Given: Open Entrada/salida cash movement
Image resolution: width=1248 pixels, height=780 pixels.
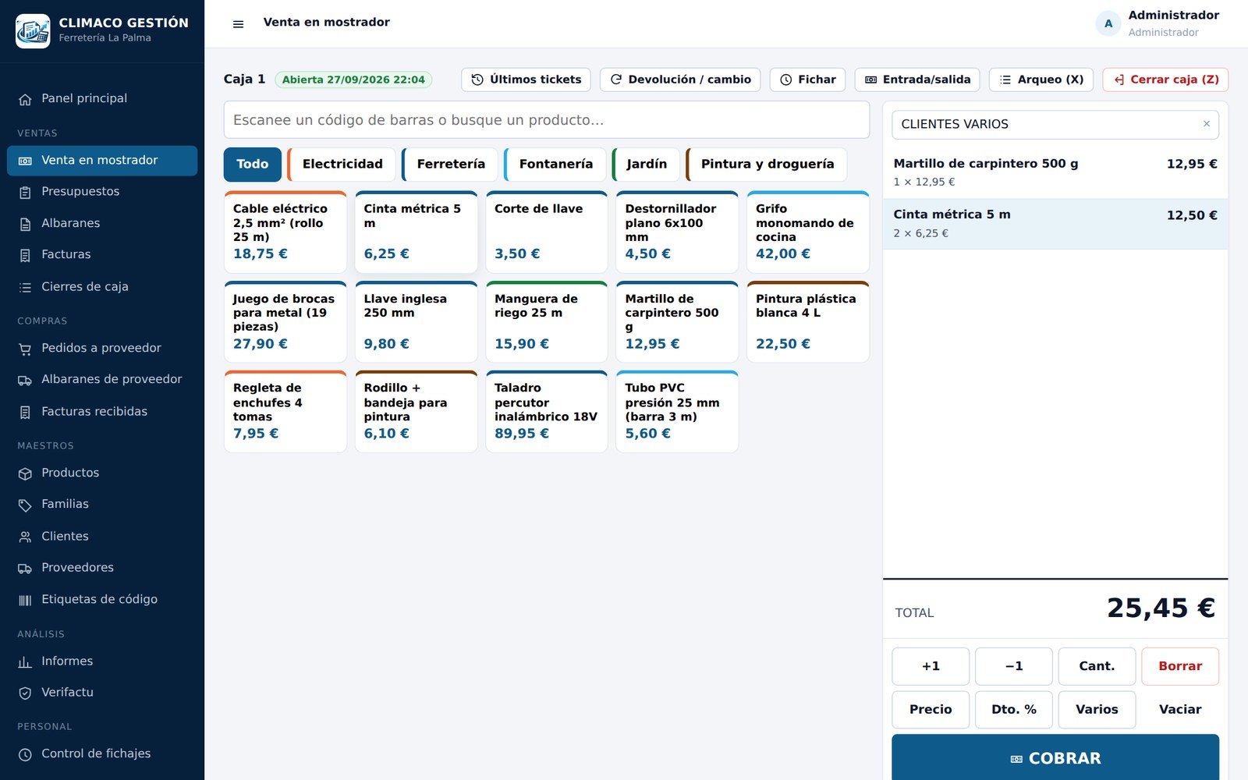Looking at the screenshot, I should pos(917,80).
